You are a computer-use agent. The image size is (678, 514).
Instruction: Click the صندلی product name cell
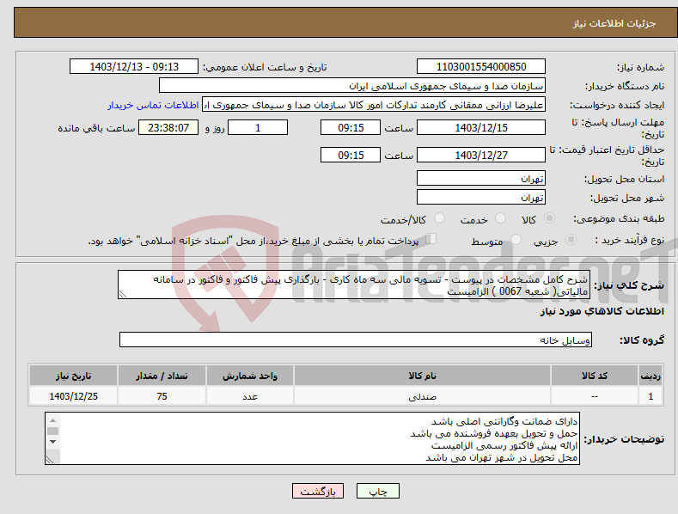(422, 396)
